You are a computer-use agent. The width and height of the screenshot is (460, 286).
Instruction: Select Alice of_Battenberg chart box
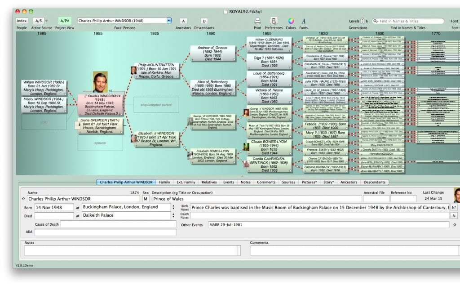pos(212,88)
